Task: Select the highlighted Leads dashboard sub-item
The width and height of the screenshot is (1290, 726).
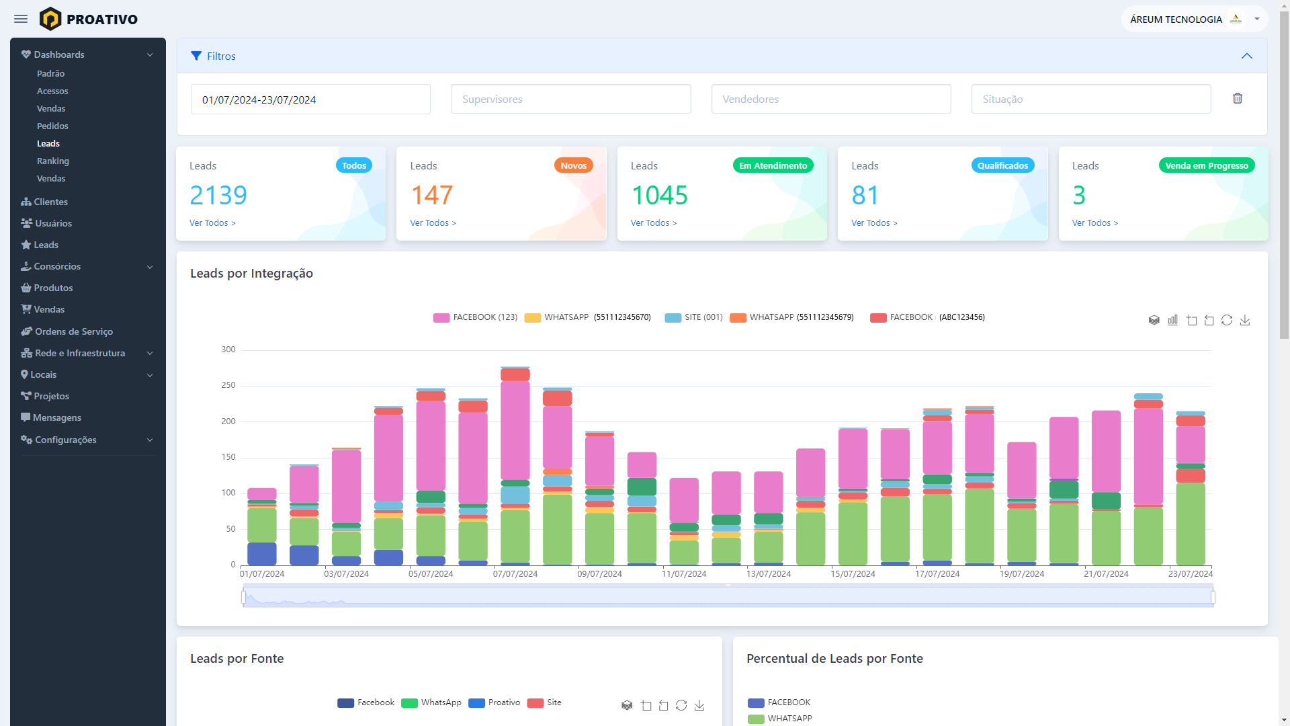Action: pyautogui.click(x=48, y=143)
